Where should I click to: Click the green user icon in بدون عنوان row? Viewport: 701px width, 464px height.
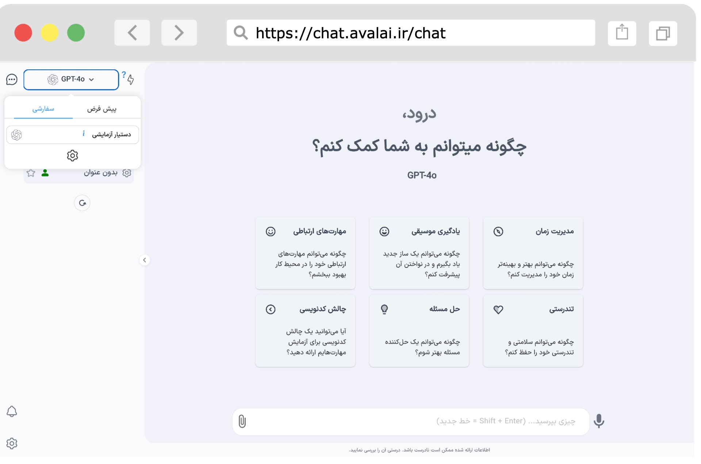click(x=45, y=173)
